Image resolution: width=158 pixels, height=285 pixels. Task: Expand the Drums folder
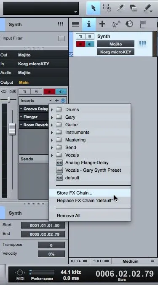pos(52,109)
